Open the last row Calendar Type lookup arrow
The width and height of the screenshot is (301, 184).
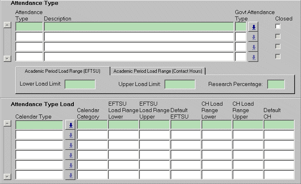70,175
